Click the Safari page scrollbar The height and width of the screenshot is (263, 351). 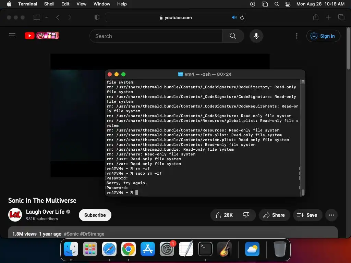348,49
